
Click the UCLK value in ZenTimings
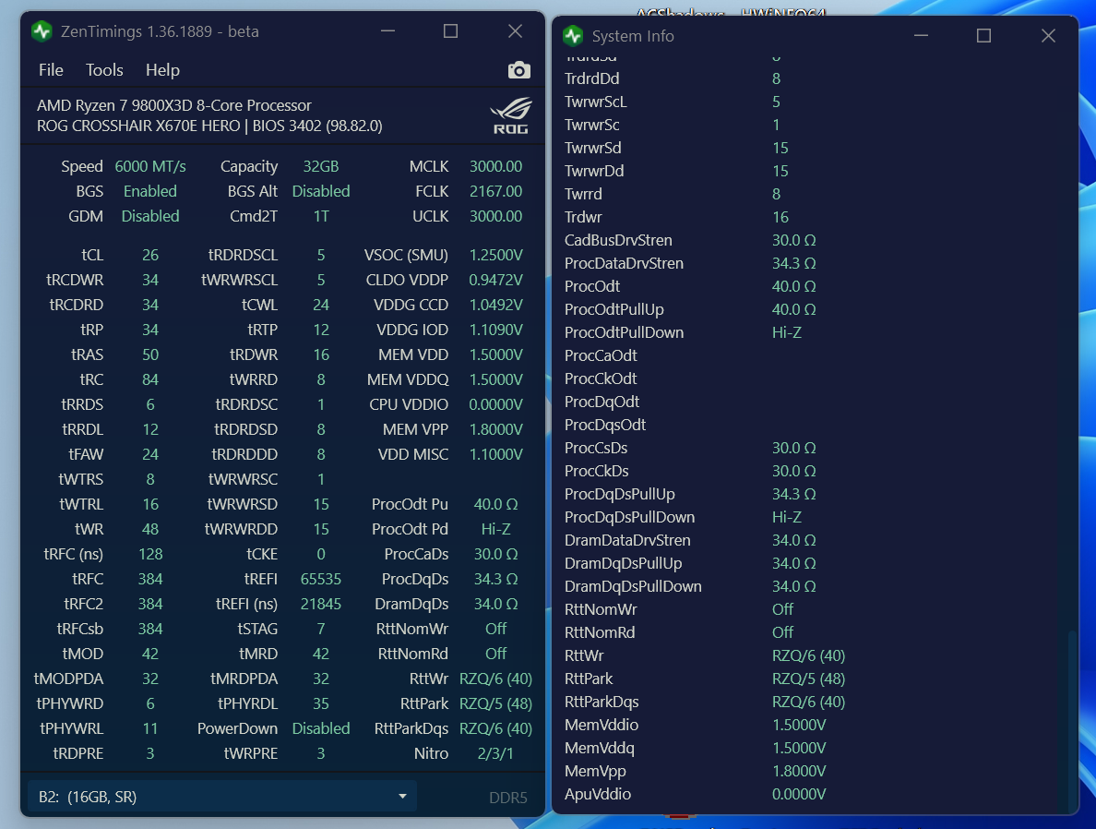495,216
